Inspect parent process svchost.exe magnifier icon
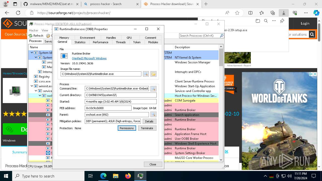Viewport: 322px width, 181px height. click(153, 115)
